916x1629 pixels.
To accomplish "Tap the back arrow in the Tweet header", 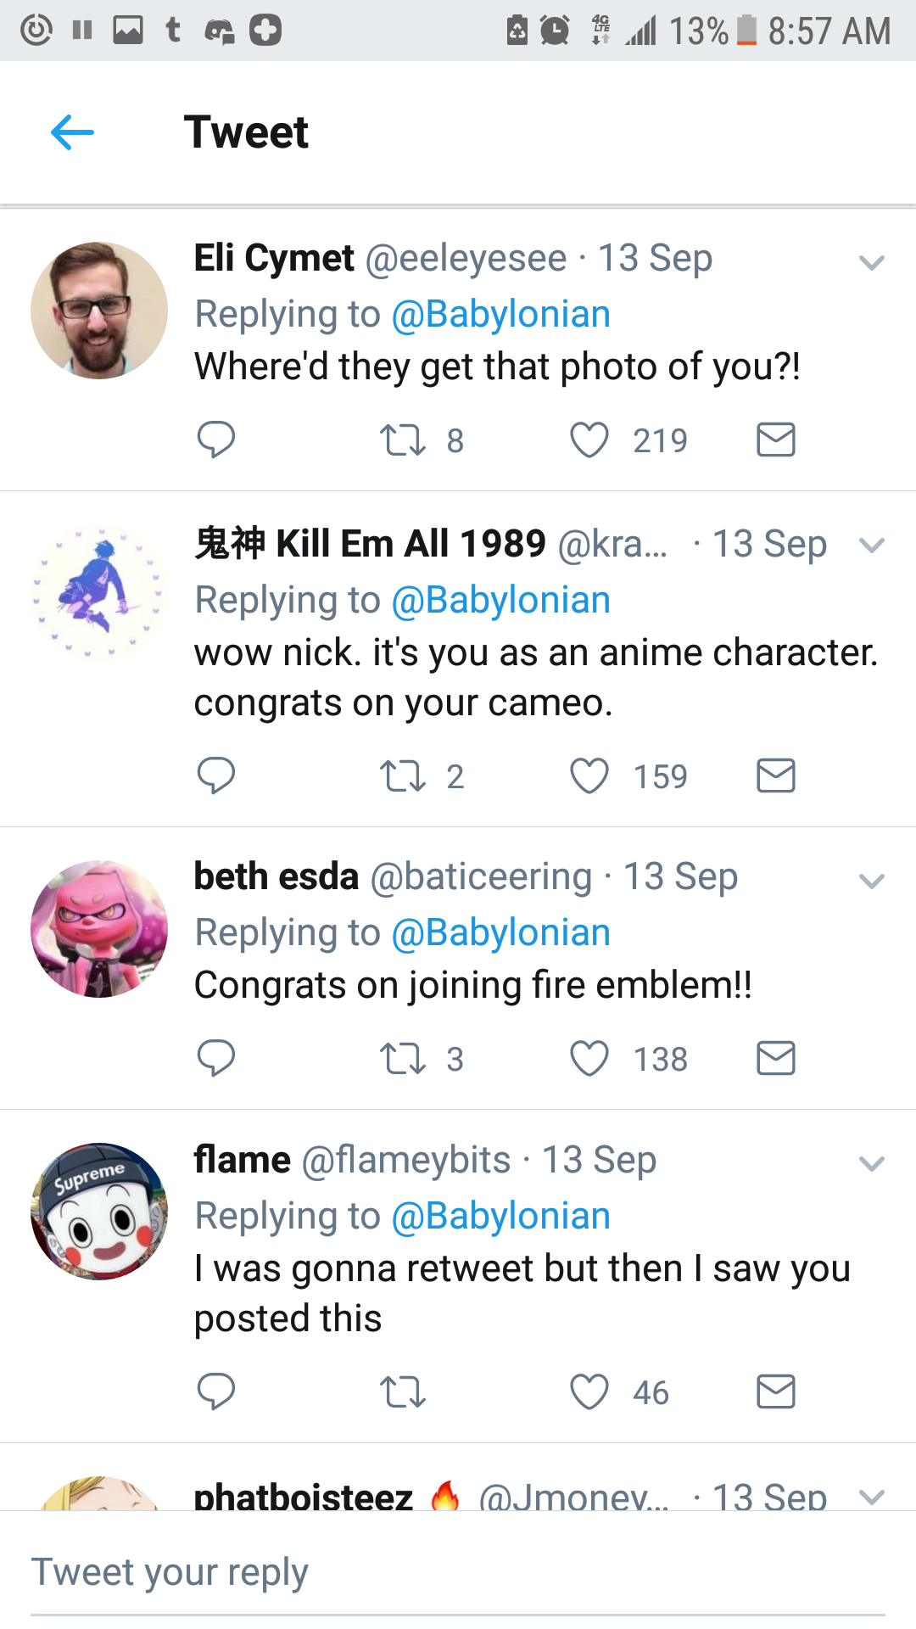I will click(x=72, y=132).
